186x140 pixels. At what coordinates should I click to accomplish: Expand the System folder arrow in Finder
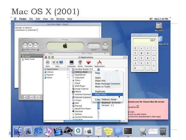coord(68,75)
